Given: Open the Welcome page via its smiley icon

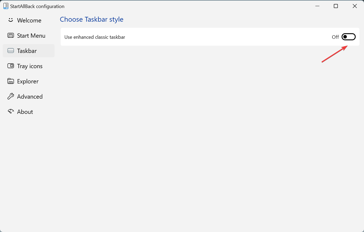Looking at the screenshot, I should click(11, 20).
